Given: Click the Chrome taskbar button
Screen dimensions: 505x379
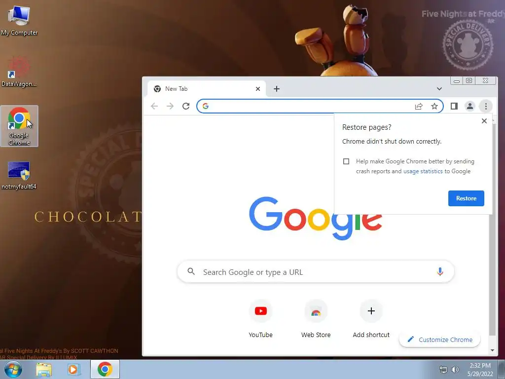Looking at the screenshot, I should pyautogui.click(x=105, y=369).
